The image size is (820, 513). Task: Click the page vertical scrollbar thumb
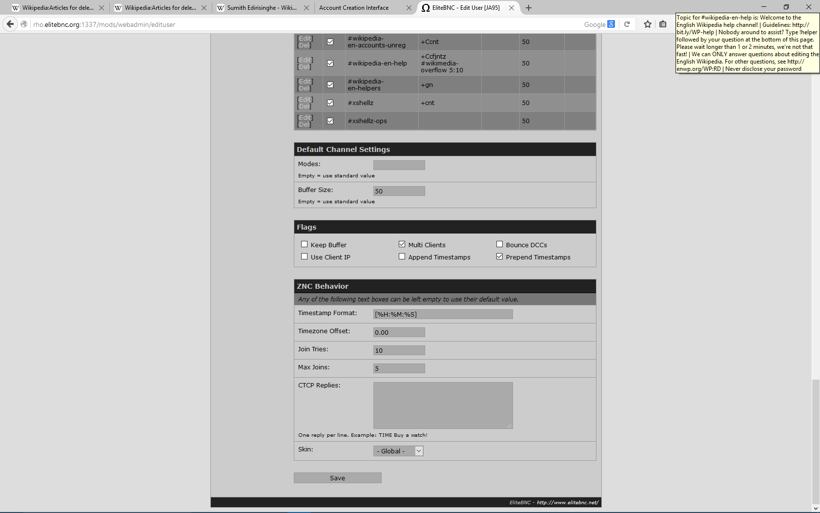pos(816,442)
